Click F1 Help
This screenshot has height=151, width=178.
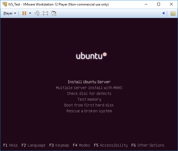pyautogui.click(x=11, y=145)
